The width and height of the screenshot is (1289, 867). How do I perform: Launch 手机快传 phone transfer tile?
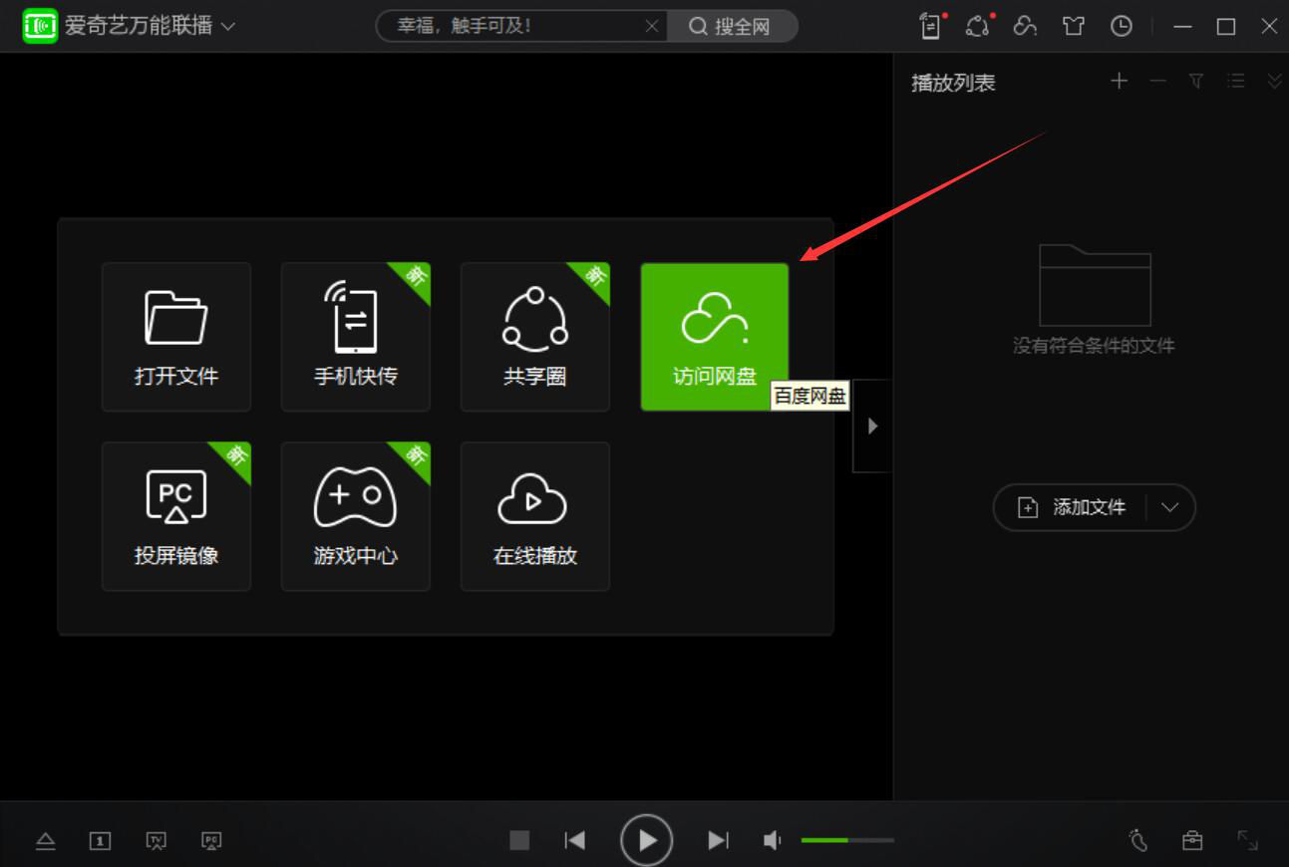click(356, 337)
